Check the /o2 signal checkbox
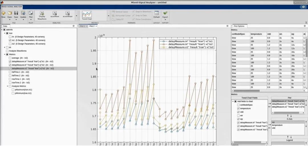The width and height of the screenshot is (308, 146). pos(10,44)
